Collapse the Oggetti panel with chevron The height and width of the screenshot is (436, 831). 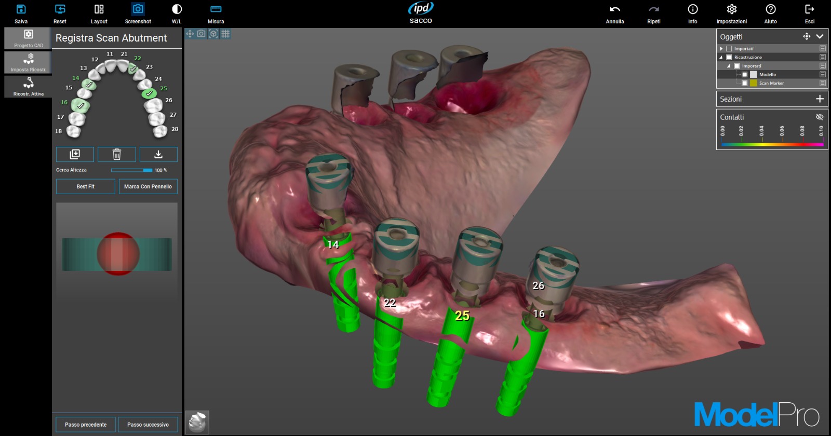tap(820, 36)
